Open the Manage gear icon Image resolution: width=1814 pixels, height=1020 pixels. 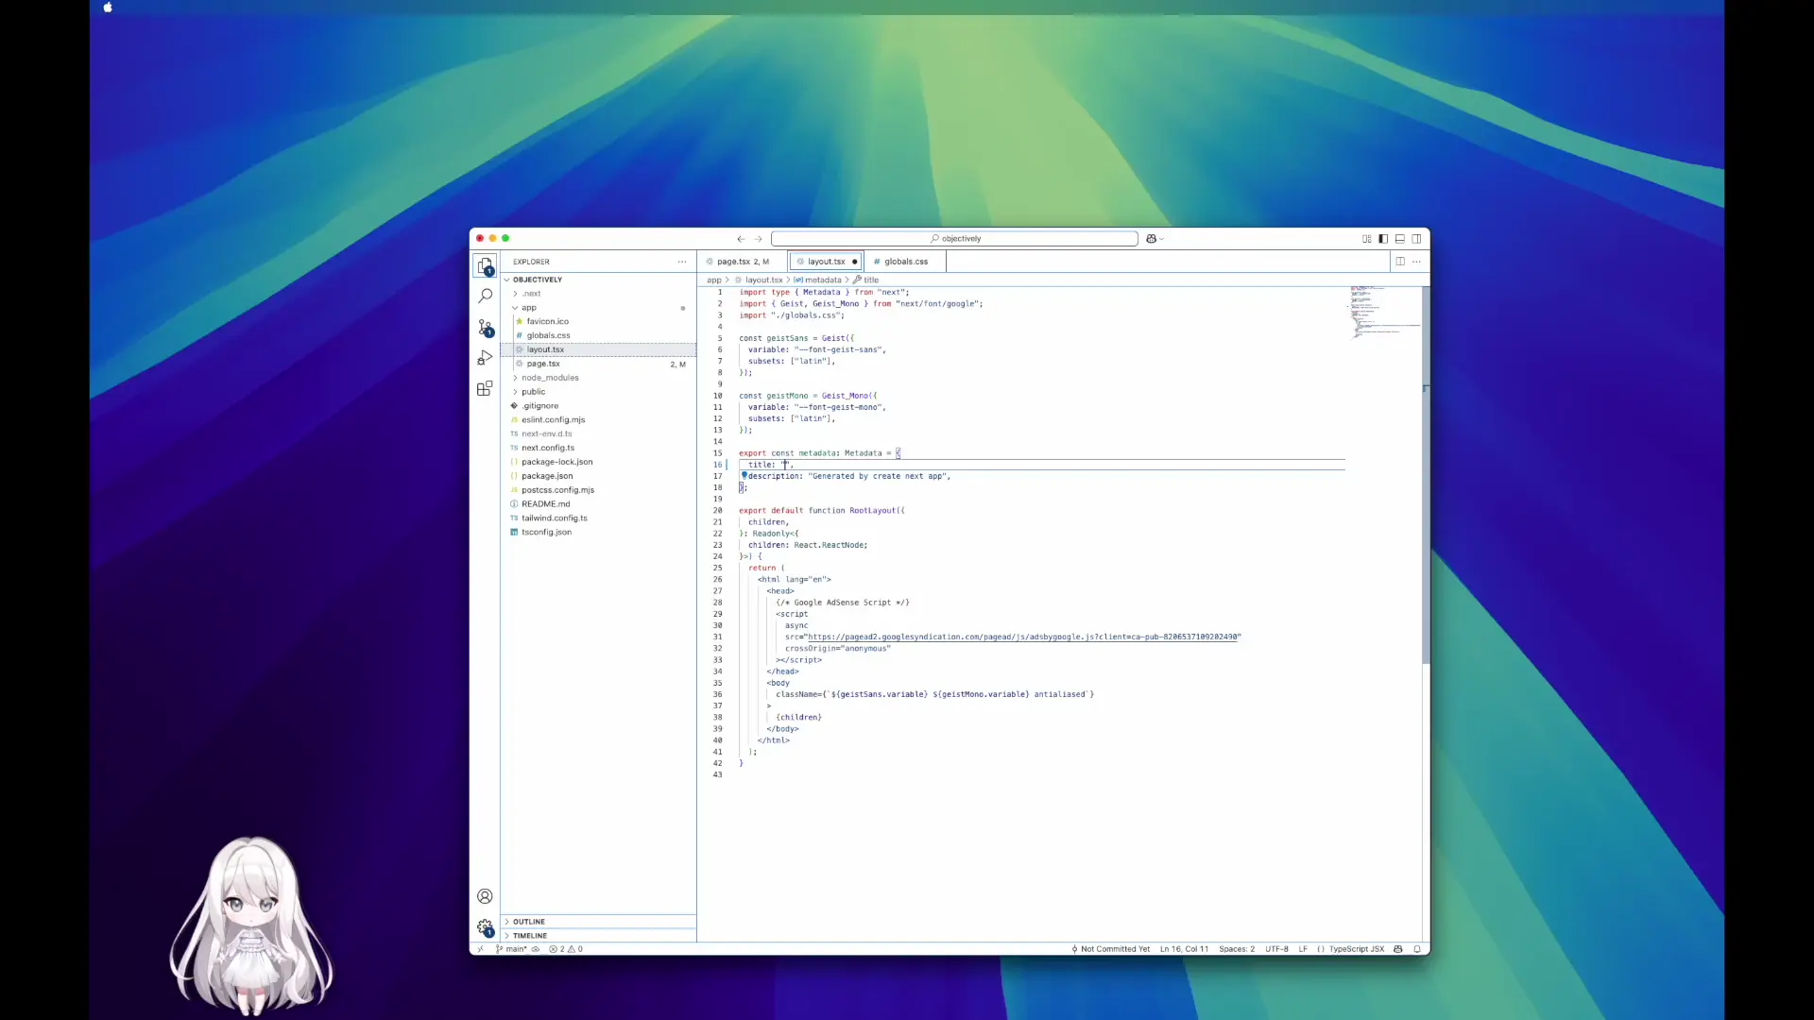(x=485, y=927)
